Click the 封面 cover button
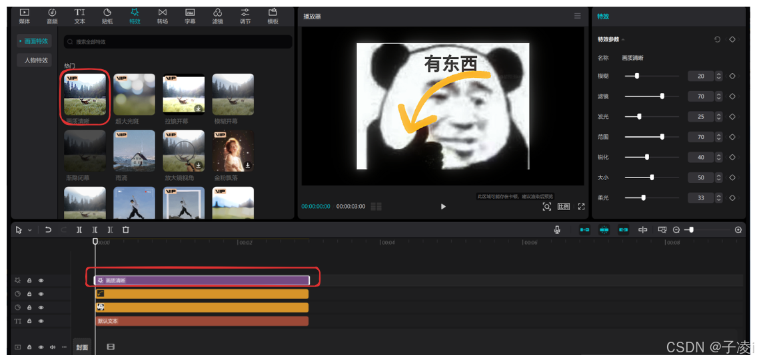757x361 pixels. (82, 347)
